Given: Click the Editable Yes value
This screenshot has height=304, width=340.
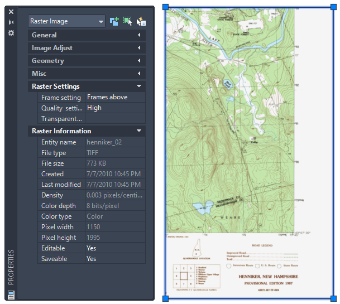Looking at the screenshot, I should coord(115,248).
